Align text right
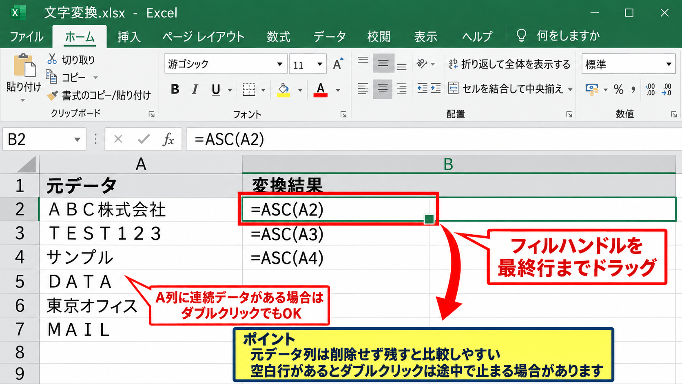This screenshot has height=384, width=682. click(402, 89)
